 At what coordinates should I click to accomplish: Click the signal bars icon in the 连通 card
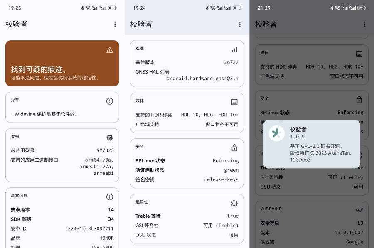[234, 49]
